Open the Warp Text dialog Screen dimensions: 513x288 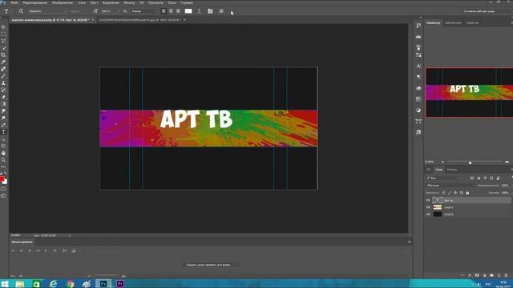pyautogui.click(x=199, y=11)
